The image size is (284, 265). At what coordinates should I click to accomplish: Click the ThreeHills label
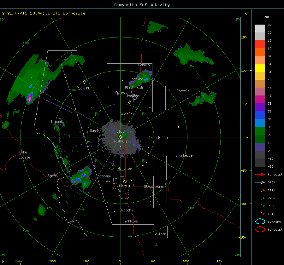(158, 138)
